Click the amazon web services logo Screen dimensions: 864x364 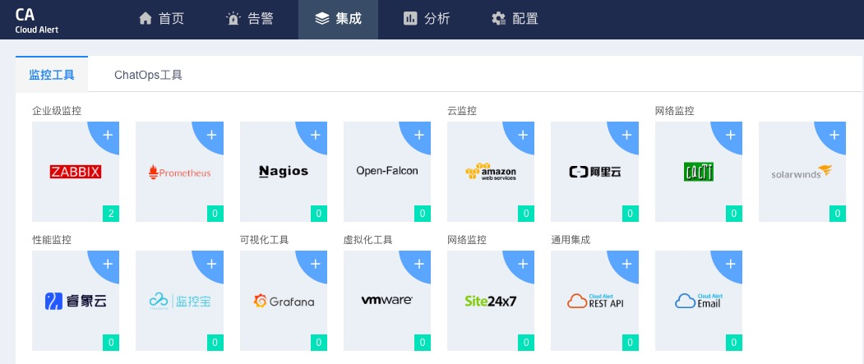point(491,171)
